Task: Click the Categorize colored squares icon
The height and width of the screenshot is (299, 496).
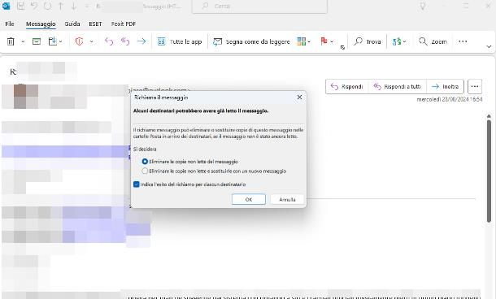Action: (301, 41)
